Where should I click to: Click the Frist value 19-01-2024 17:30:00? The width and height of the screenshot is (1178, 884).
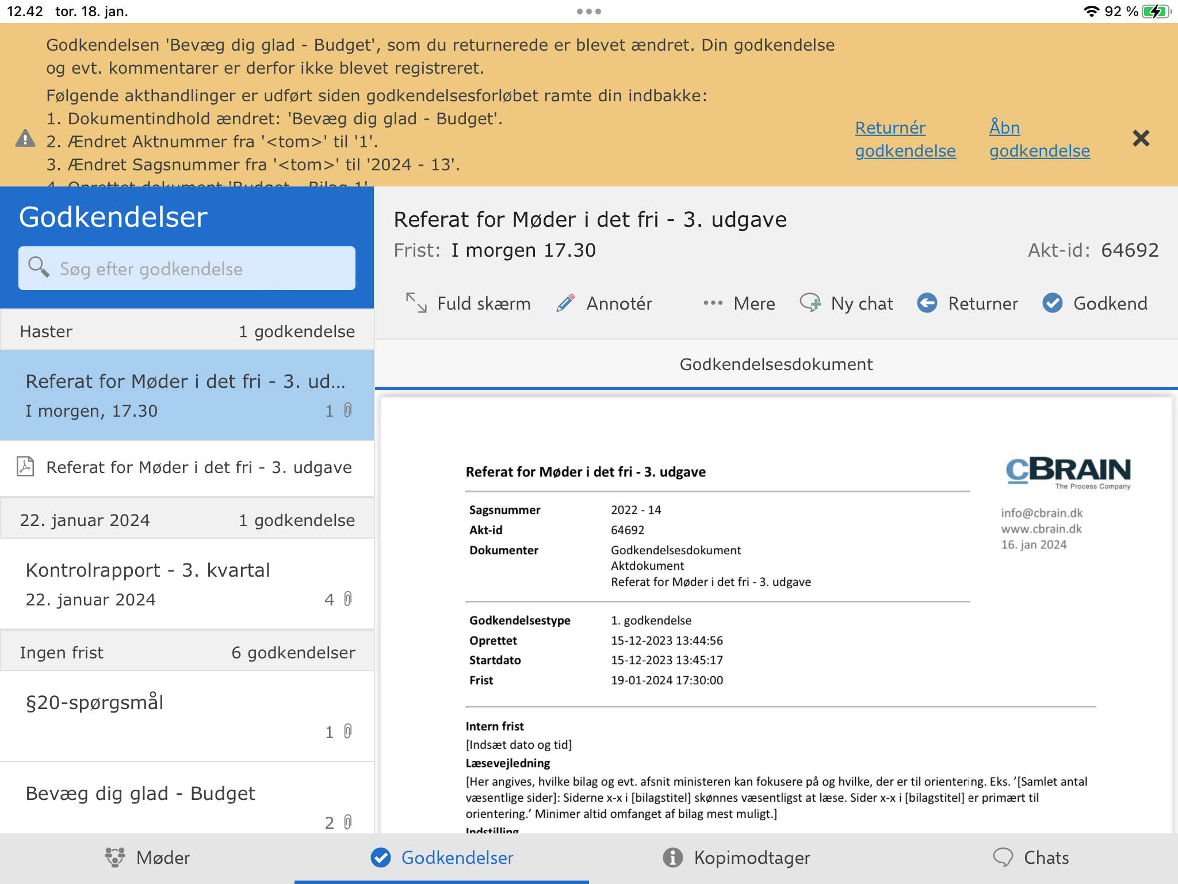pos(667,680)
